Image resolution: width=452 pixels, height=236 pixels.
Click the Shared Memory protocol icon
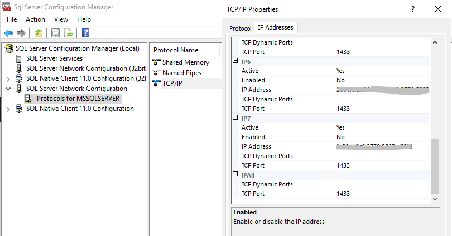(157, 62)
